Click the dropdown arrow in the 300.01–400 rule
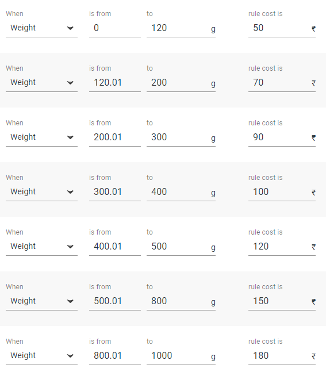This screenshot has height=372, width=326. 70,191
